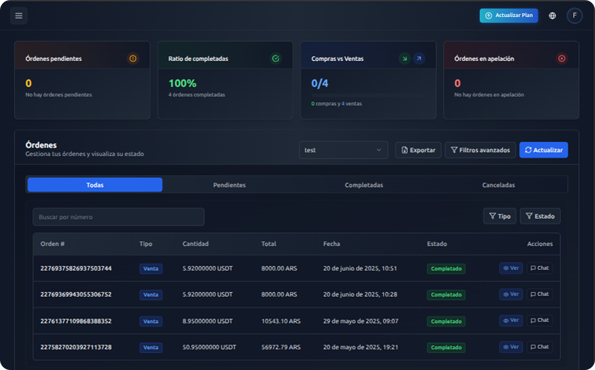This screenshot has width=595, height=370.
Task: Open the user avatar F profile
Action: (x=574, y=16)
